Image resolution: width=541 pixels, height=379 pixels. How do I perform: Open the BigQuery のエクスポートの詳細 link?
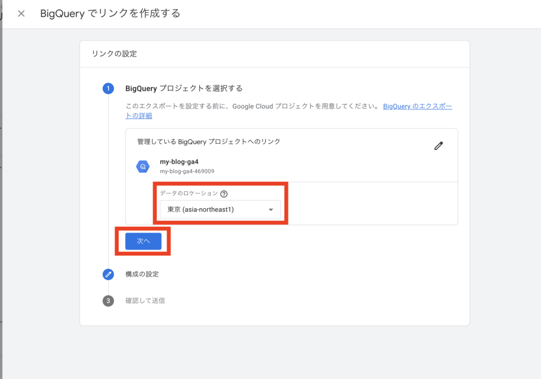point(417,106)
